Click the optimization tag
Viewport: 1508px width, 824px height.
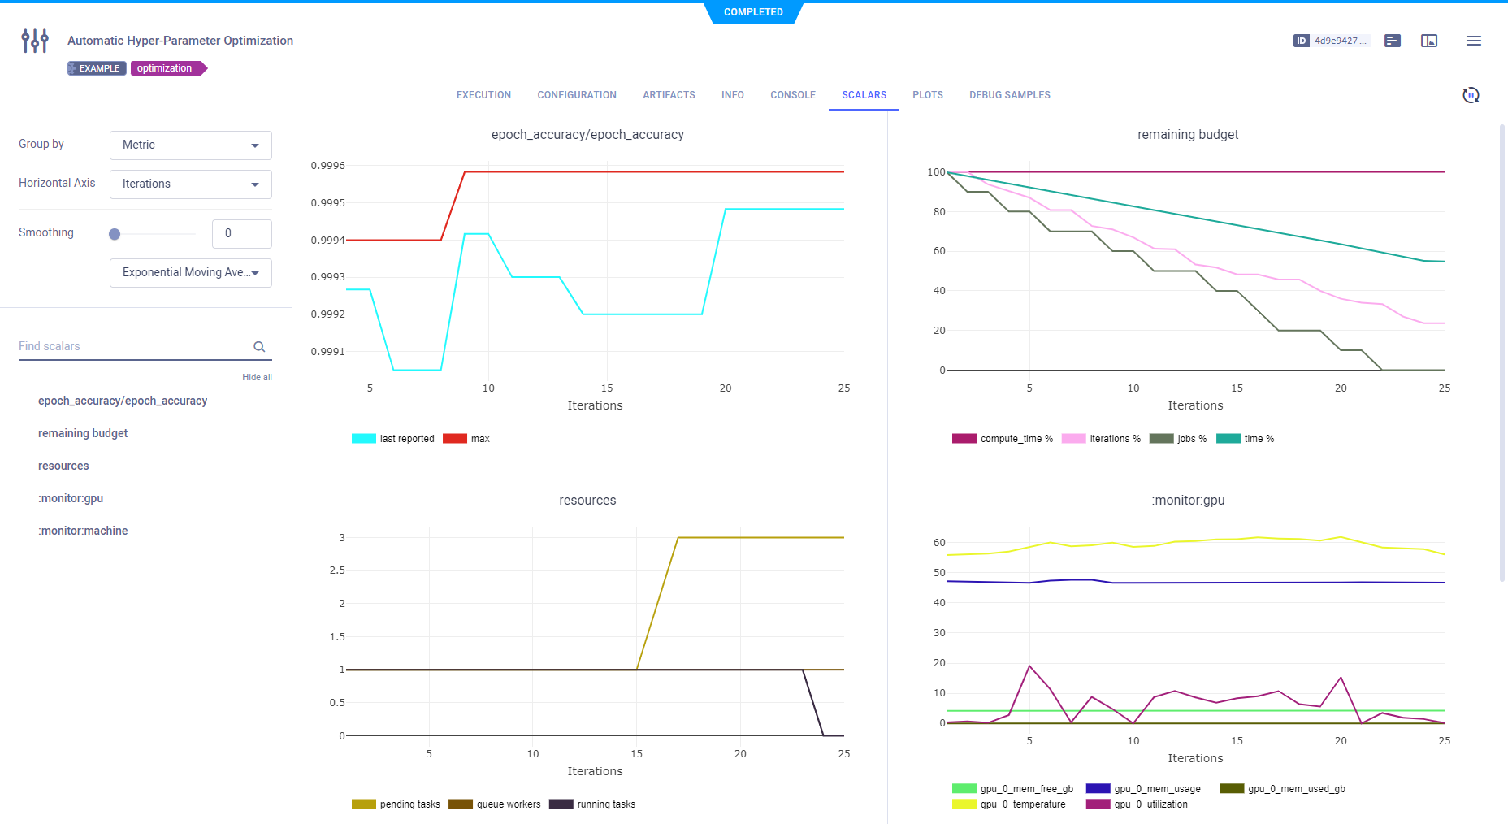coord(165,68)
